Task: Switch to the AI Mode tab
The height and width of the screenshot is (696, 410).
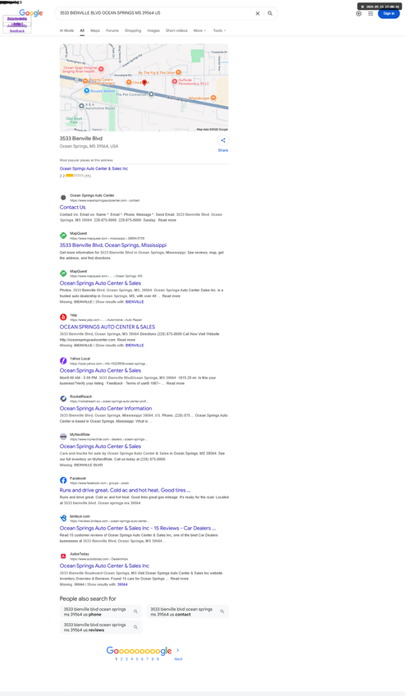Action: point(67,30)
